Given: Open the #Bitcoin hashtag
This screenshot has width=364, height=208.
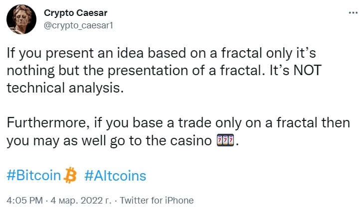Looking at the screenshot, I should coord(33,175).
